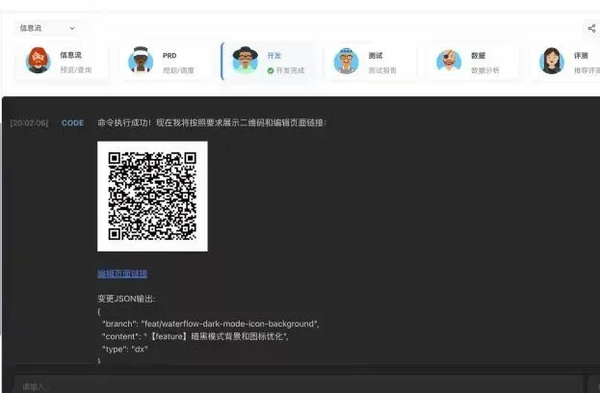Viewport: 600px width, 393px height.
Task: Click the 预览/查询 subtitle under 信息流
Action: tap(76, 69)
